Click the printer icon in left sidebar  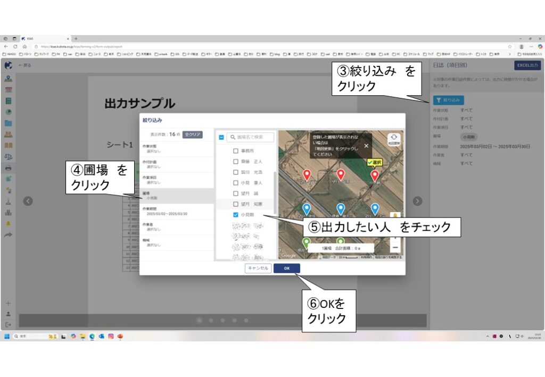pos(9,167)
